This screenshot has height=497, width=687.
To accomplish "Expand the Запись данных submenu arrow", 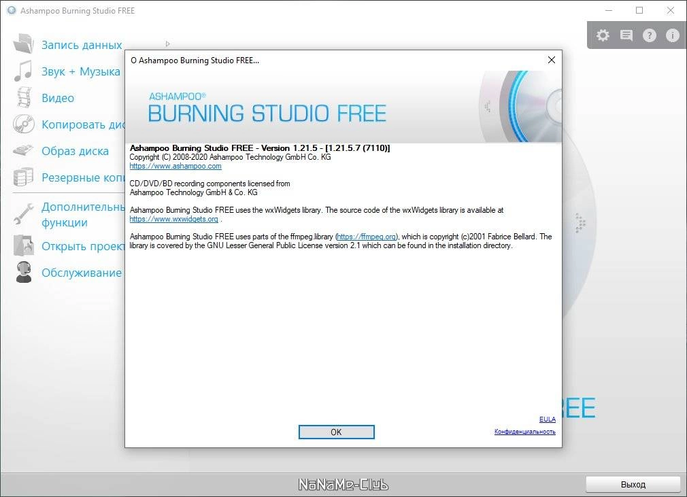I will pos(168,44).
